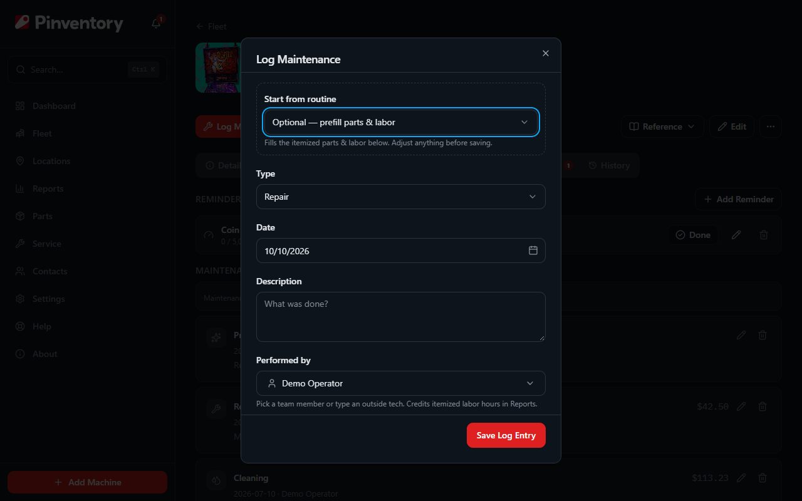Click the pencil icon beside the Done button
This screenshot has width=802, height=501.
[x=736, y=235]
